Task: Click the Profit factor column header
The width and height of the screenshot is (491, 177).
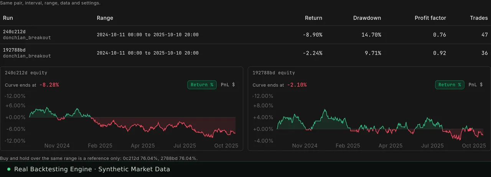Action: tap(430, 18)
